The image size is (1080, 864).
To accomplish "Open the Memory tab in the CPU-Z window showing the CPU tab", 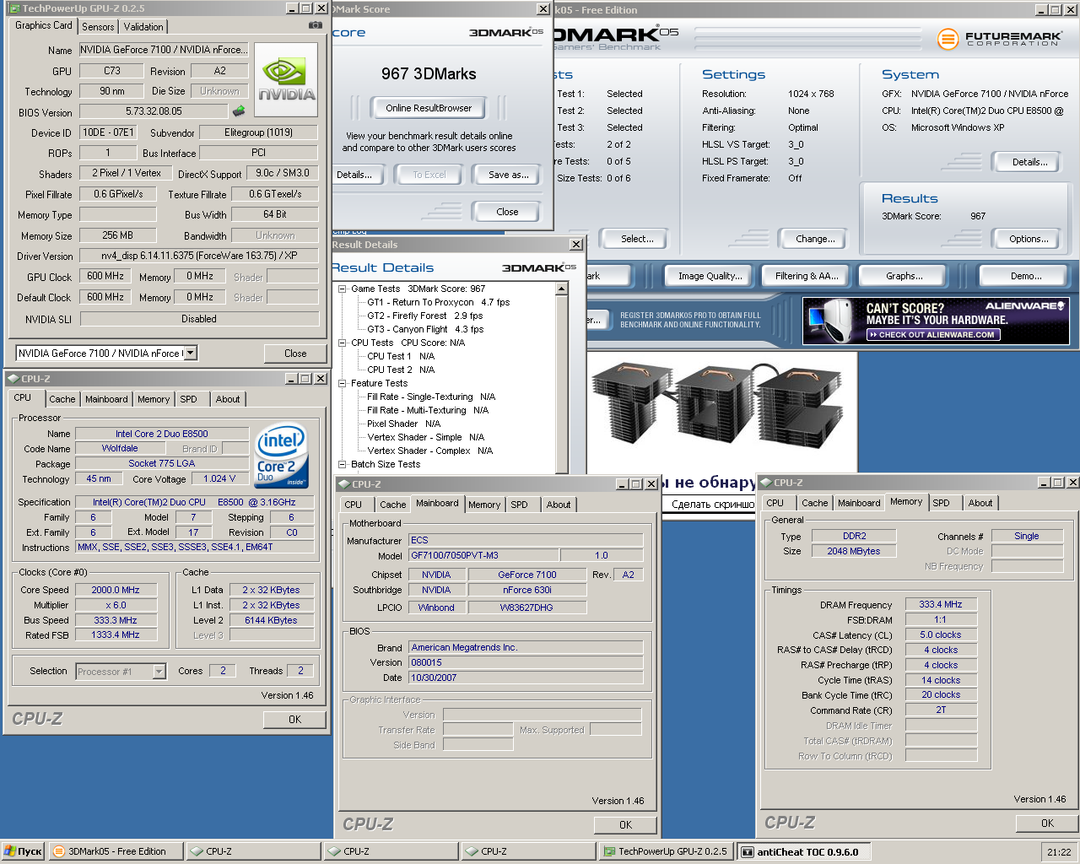I will (154, 399).
